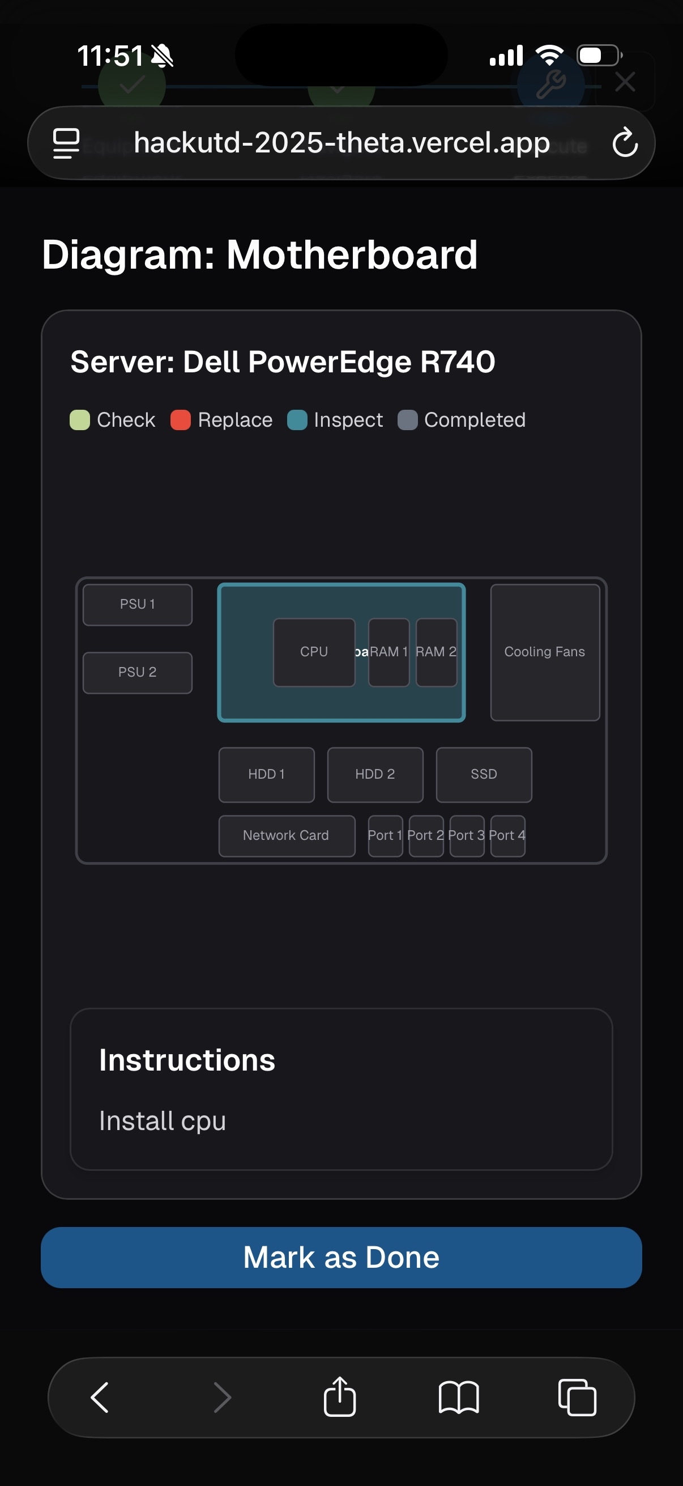The image size is (683, 1486).
Task: Tap the first green checkmark step icon
Action: 132,86
